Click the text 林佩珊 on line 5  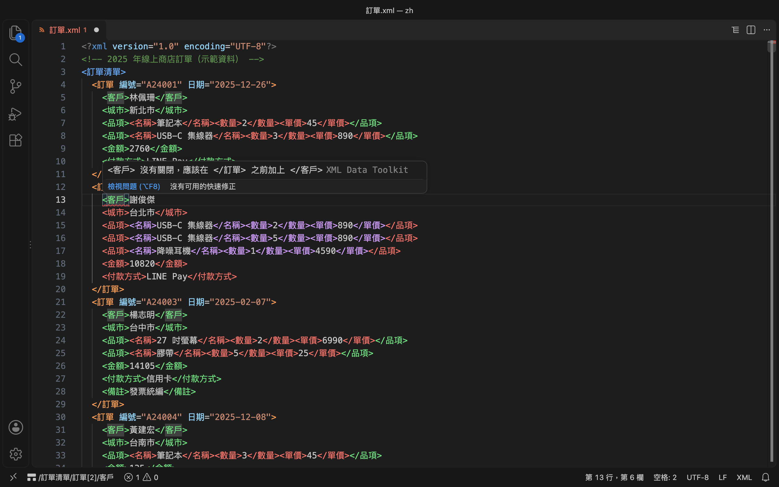pyautogui.click(x=142, y=97)
